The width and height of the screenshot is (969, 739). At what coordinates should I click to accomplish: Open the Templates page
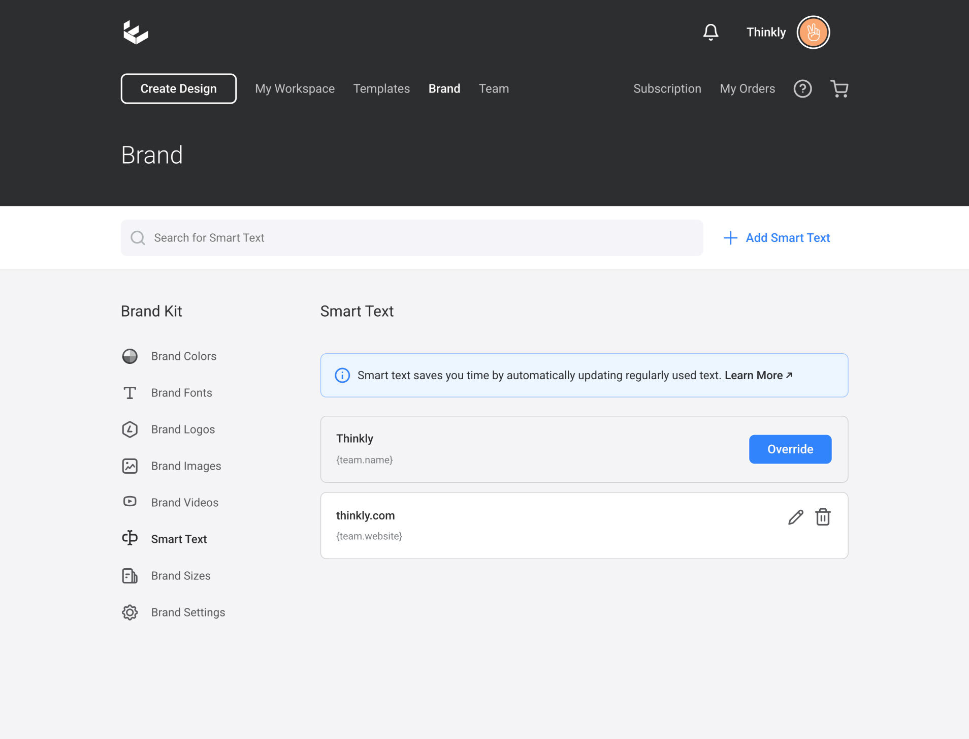point(381,89)
